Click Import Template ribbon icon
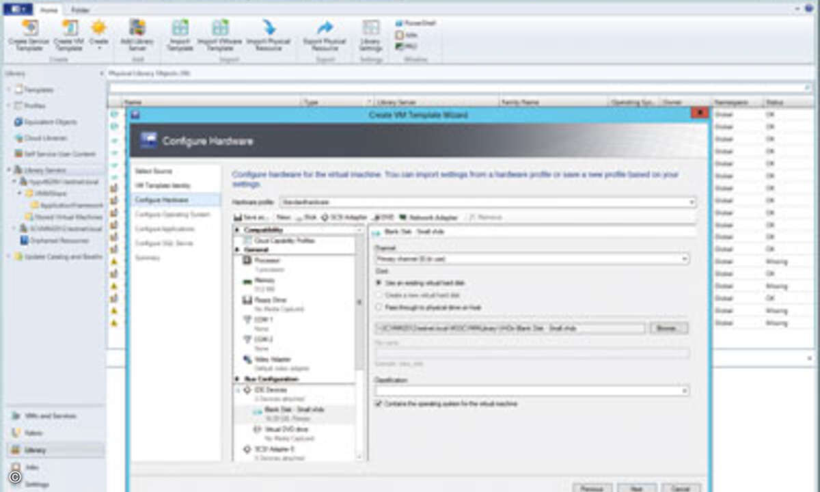 pyautogui.click(x=180, y=36)
